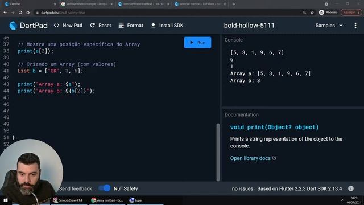This screenshot has height=205, width=364.
Task: Click the Atualizar update button
Action: click(351, 13)
